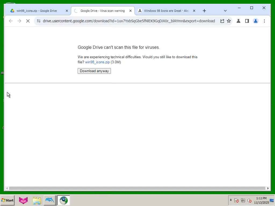Open the win98_icons.zip link
This screenshot has width=275, height=206.
point(97,62)
